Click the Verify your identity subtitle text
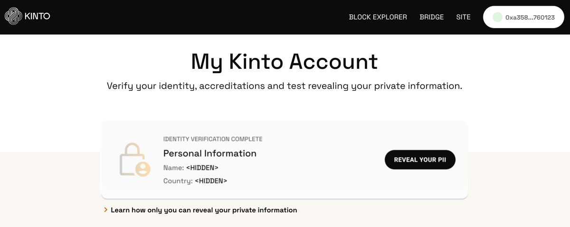 click(x=284, y=86)
